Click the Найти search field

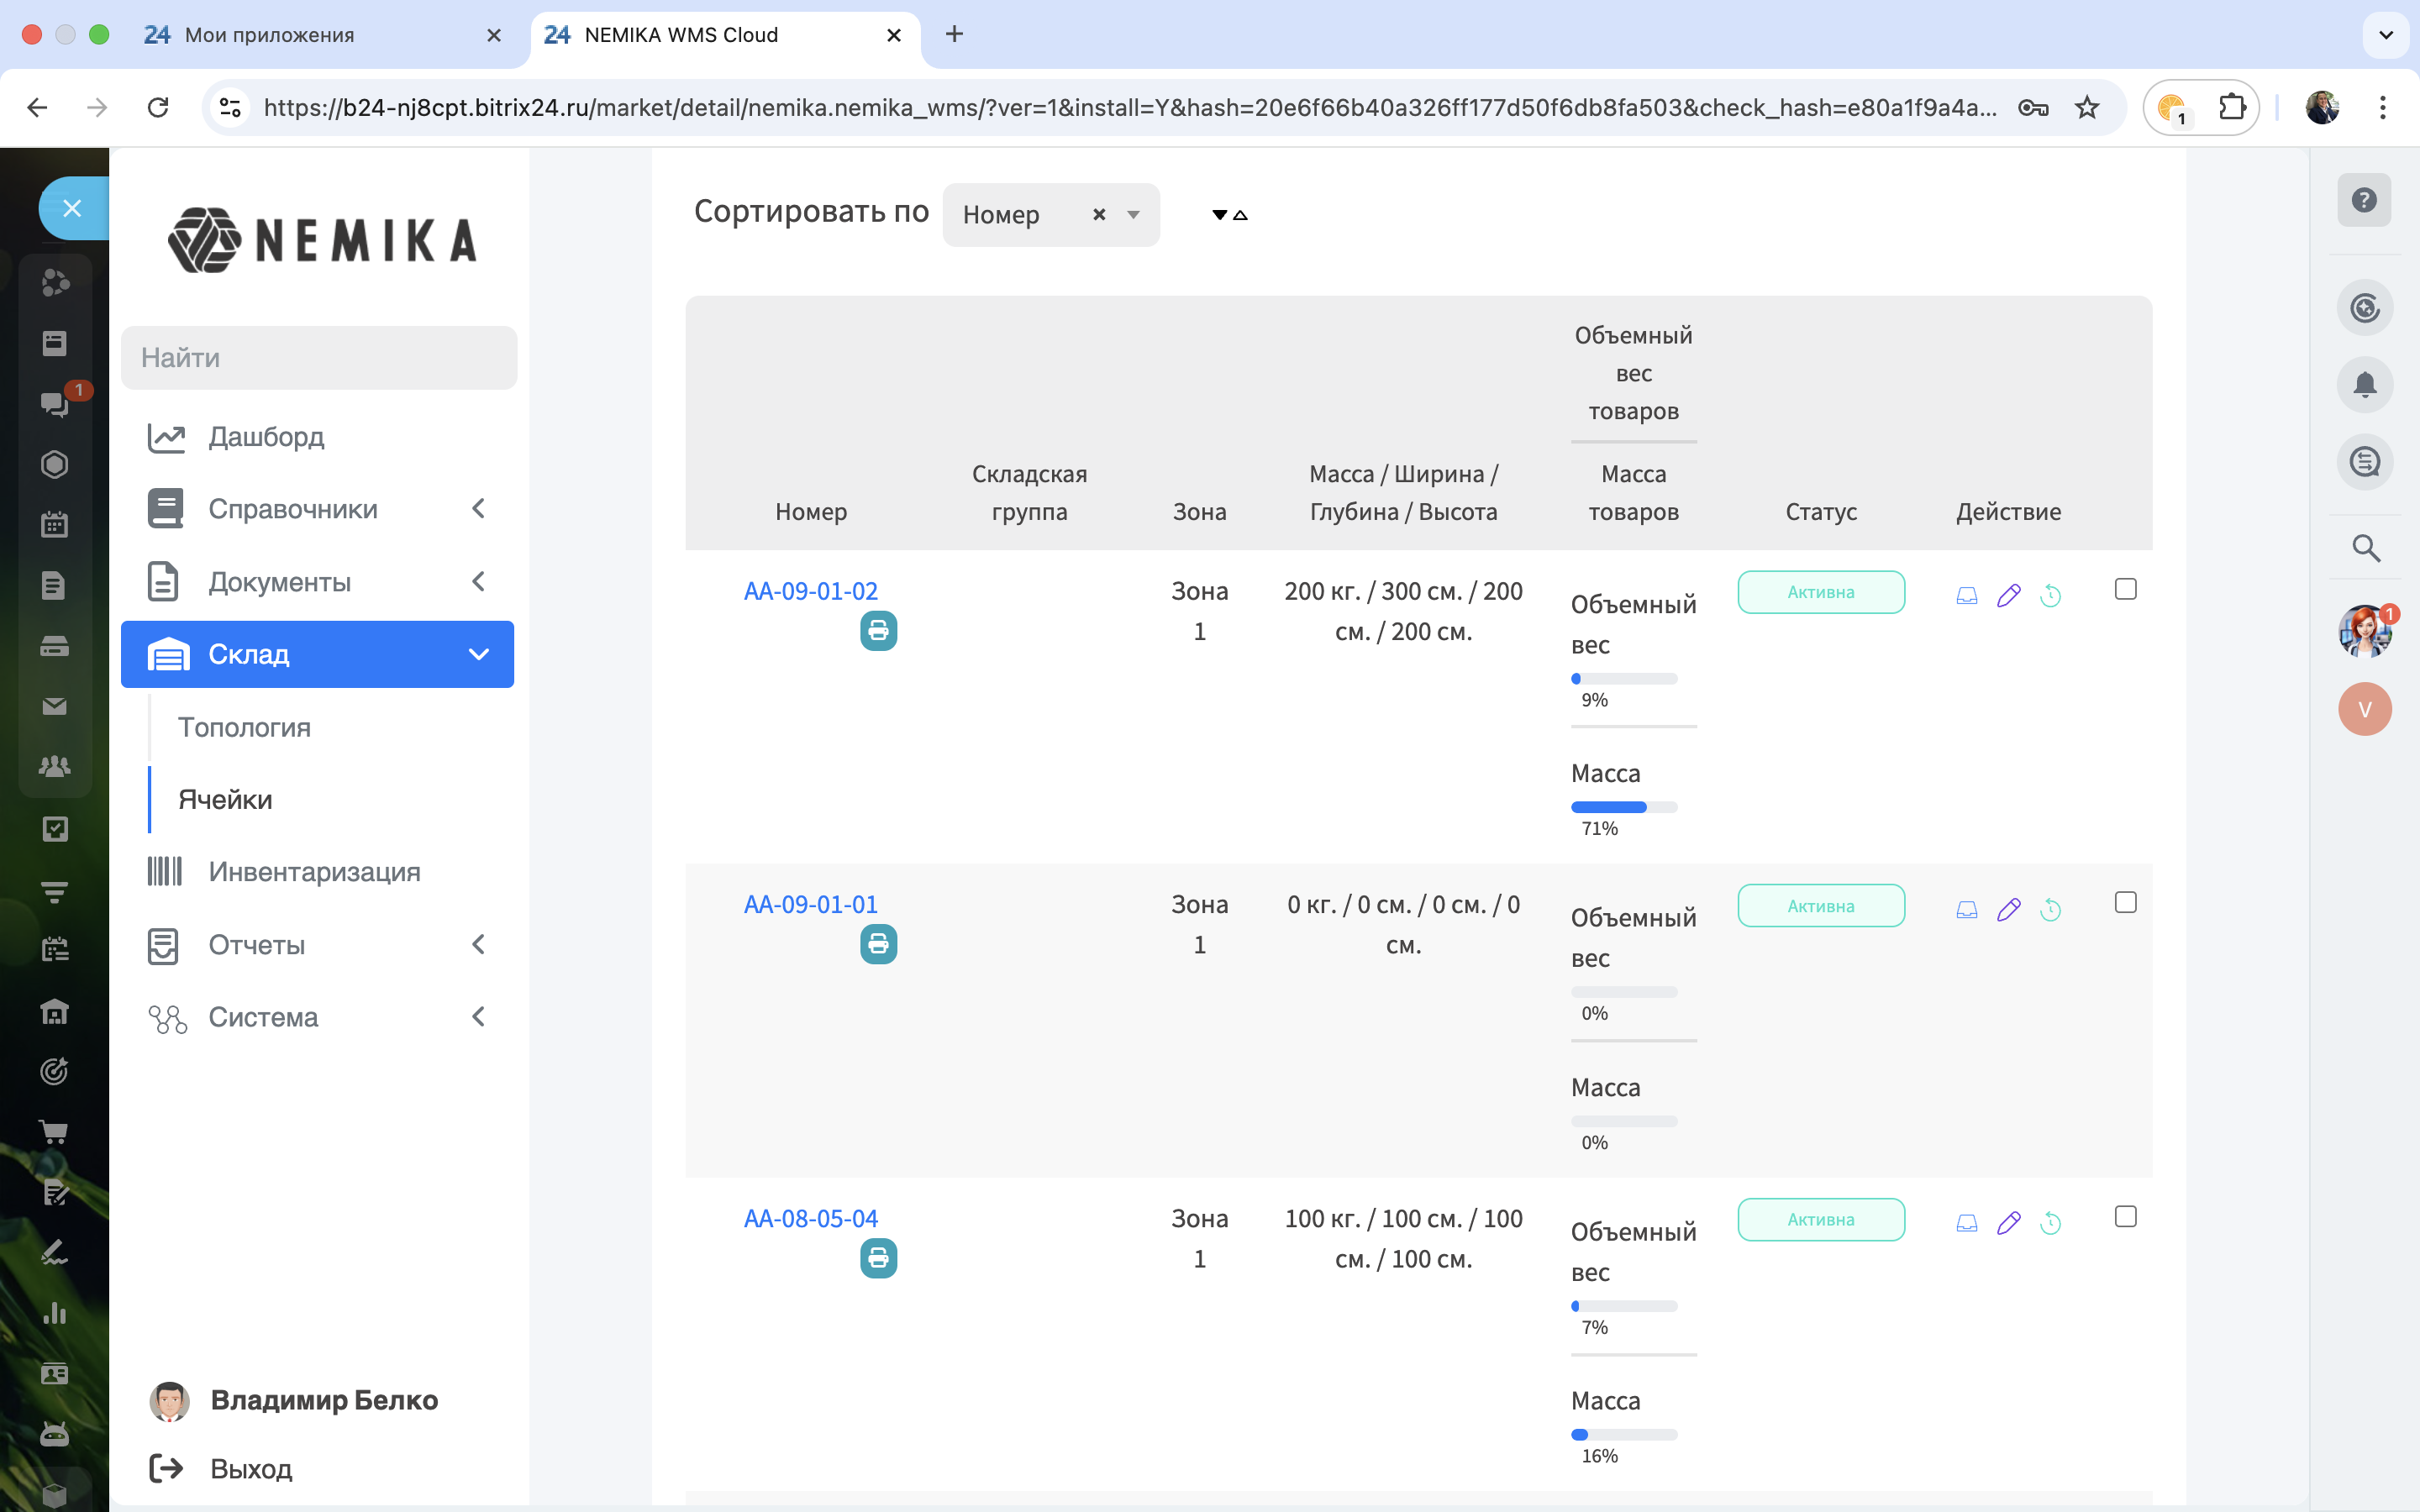pyautogui.click(x=318, y=358)
